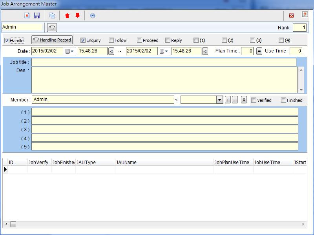
Task: Click the grid horizontal scrollbar thumb
Action: click(13, 224)
